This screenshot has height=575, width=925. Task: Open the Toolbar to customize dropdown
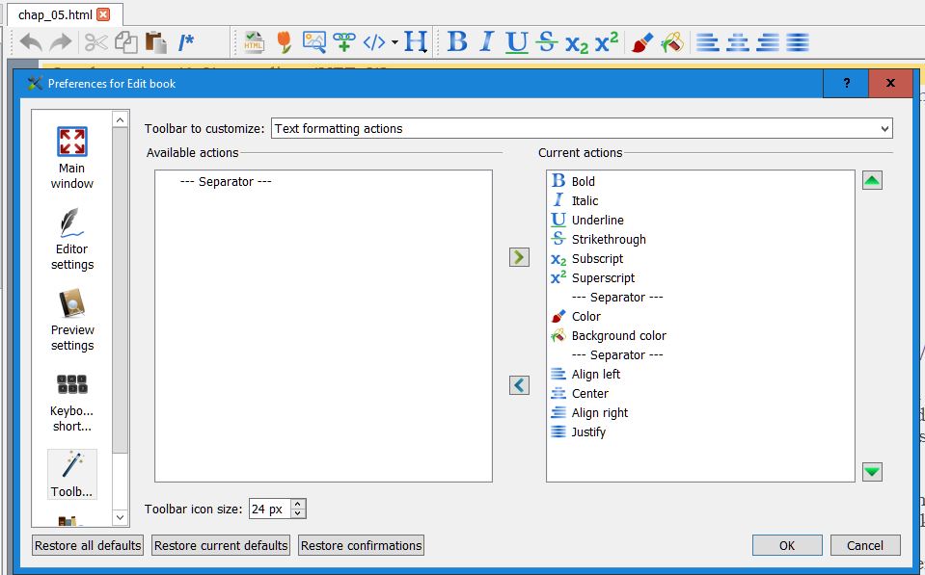tap(582, 128)
